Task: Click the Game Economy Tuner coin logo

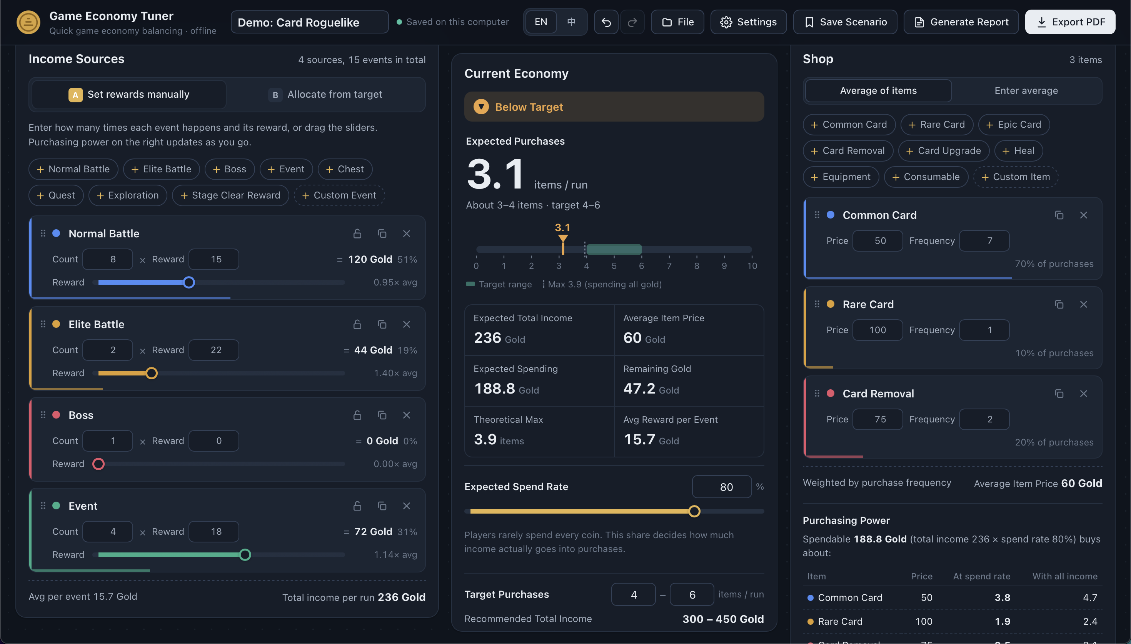Action: pyautogui.click(x=28, y=22)
